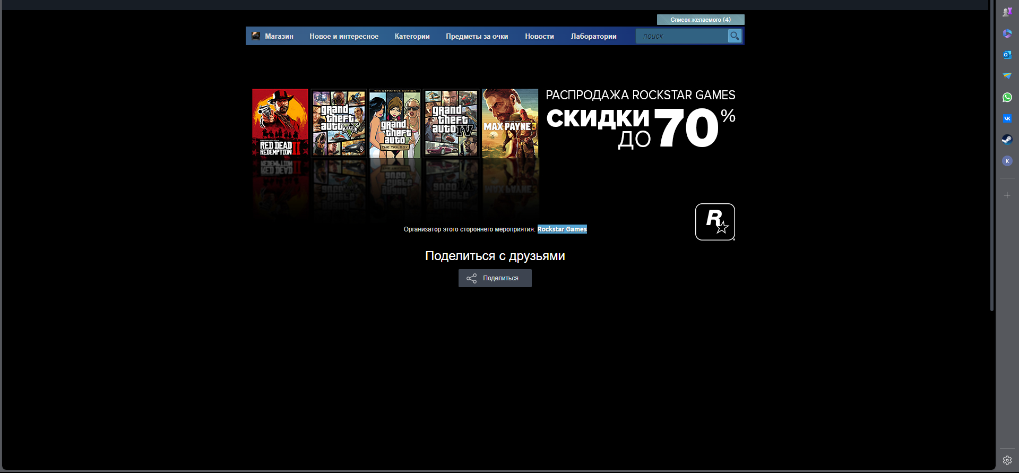Focus the поиск search field
The width and height of the screenshot is (1019, 473).
pyautogui.click(x=682, y=36)
